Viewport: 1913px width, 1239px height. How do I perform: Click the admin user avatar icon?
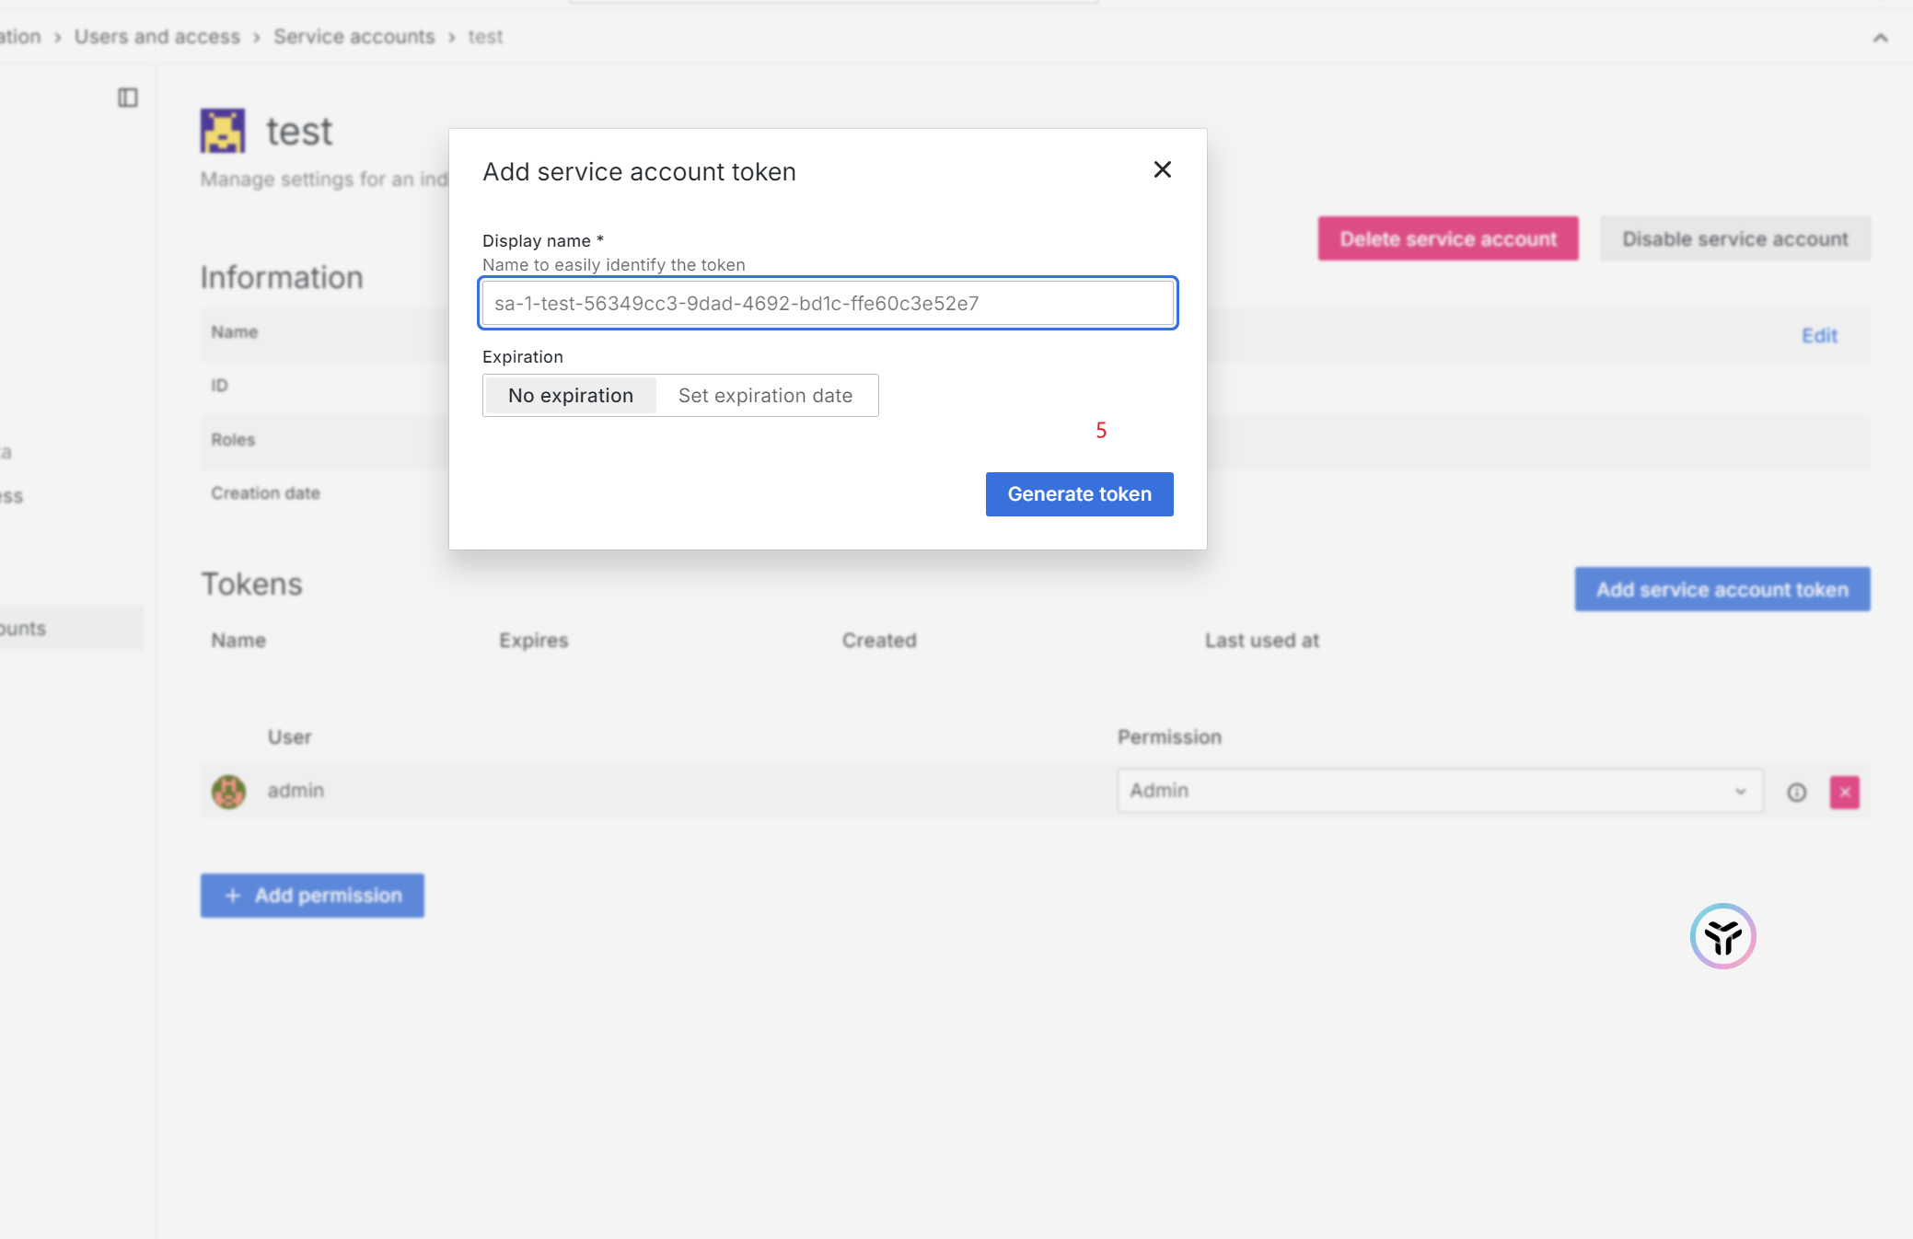click(228, 791)
